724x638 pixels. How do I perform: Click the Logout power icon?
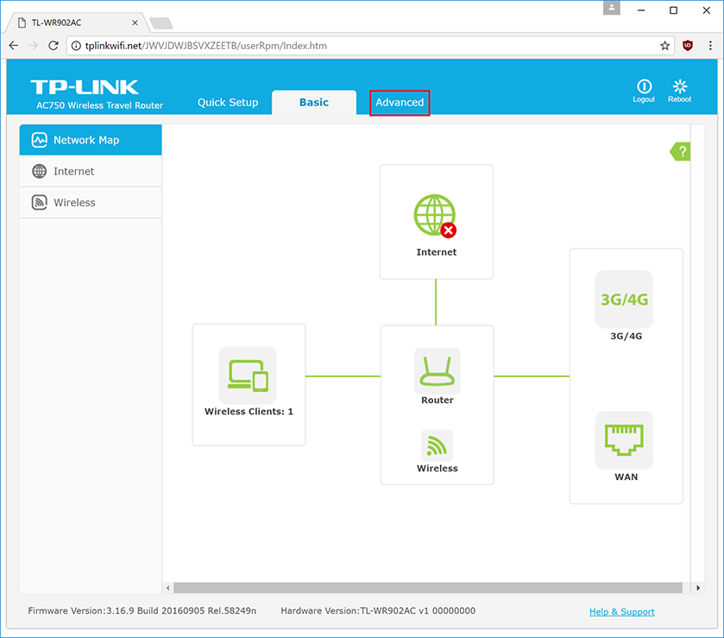[x=644, y=86]
